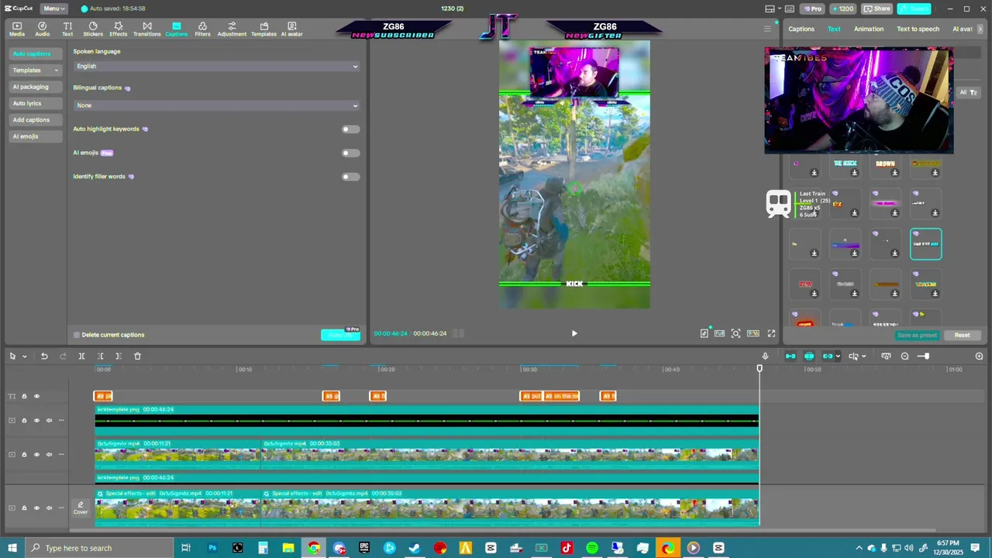Open the Effects panel

pyautogui.click(x=118, y=29)
